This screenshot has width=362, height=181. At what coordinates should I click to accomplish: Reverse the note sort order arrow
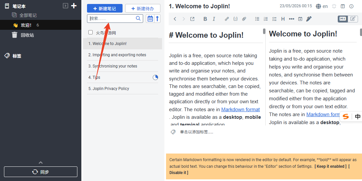click(157, 19)
